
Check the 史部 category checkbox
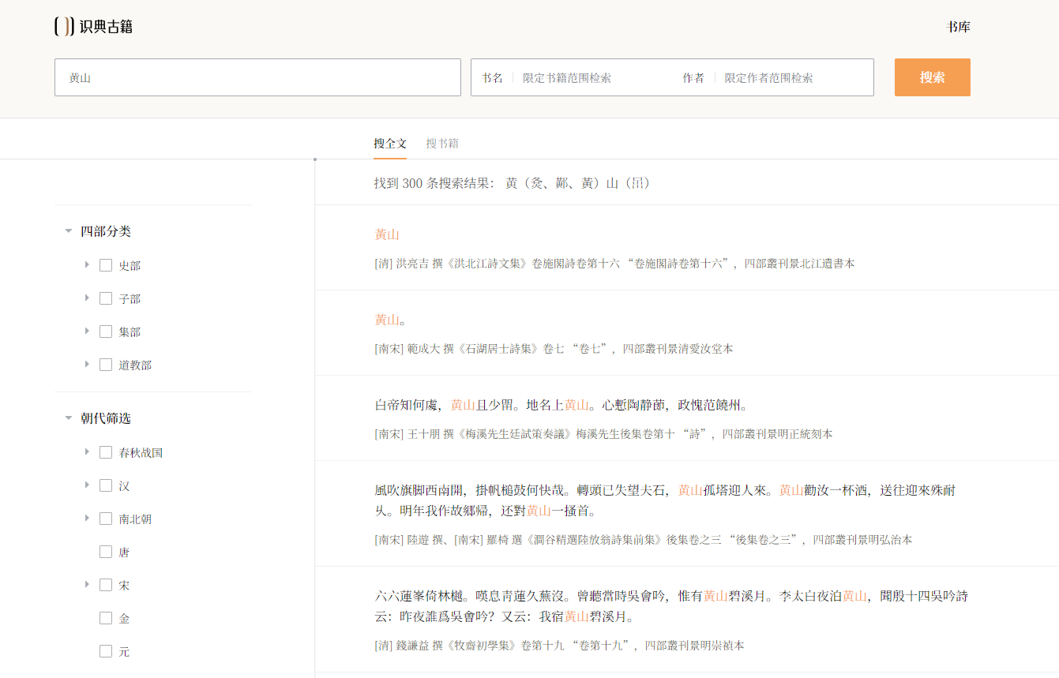(x=106, y=265)
